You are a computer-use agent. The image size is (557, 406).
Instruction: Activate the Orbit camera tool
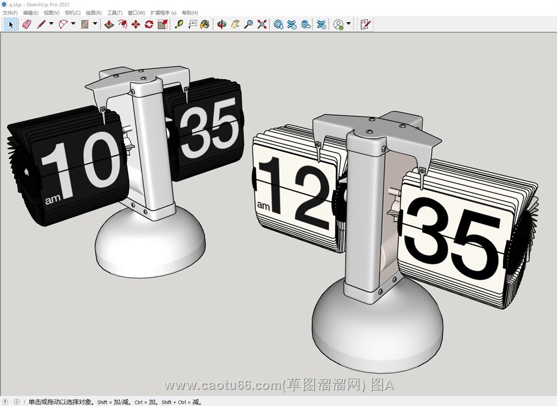222,24
